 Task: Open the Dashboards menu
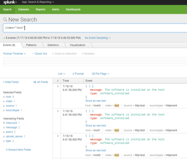pyautogui.click(x=73, y=9)
